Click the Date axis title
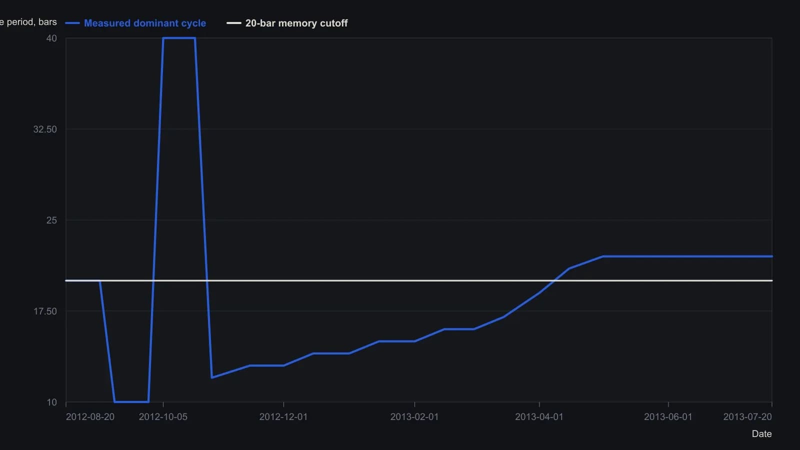The height and width of the screenshot is (450, 800). 761,433
